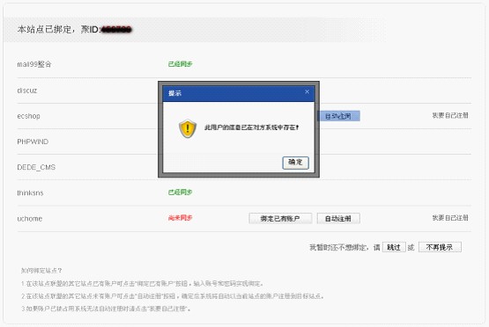Select the DEDE_CMS row label
Viewport: 489px width, 327px height.
pos(36,167)
